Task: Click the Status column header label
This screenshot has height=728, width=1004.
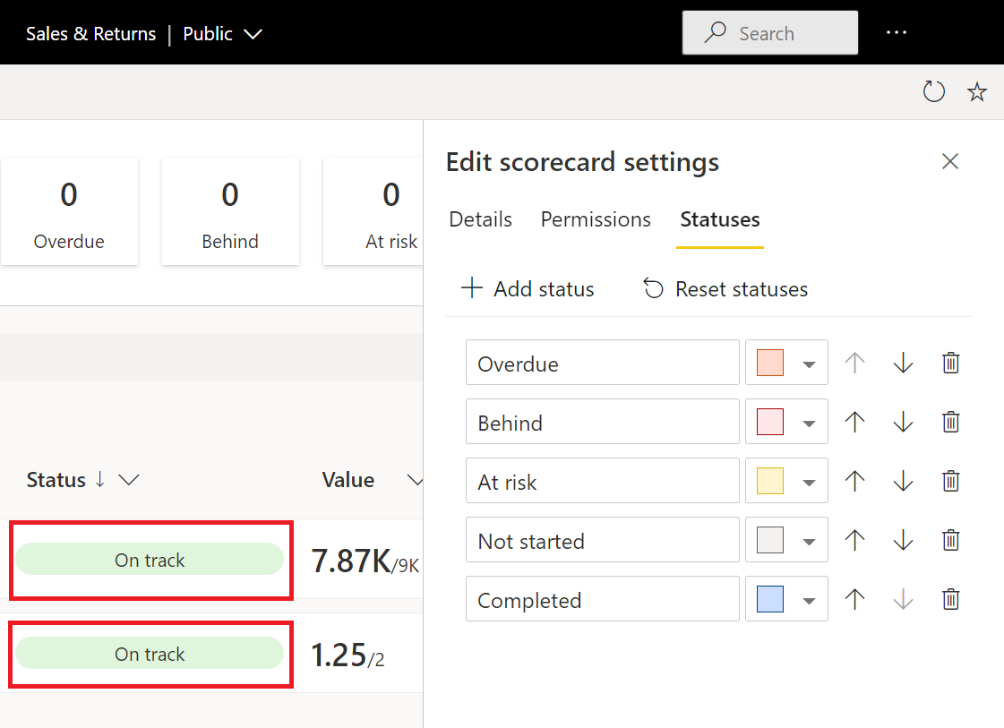Action: pyautogui.click(x=56, y=480)
